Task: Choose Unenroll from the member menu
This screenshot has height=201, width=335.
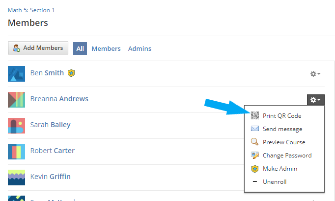Action: pos(275,182)
